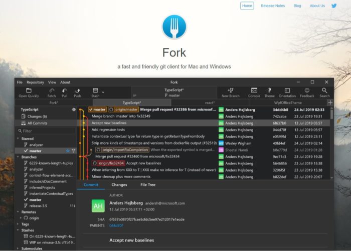Select stash On 6229-known-length-tu...
The image size is (351, 251).
click(46, 236)
